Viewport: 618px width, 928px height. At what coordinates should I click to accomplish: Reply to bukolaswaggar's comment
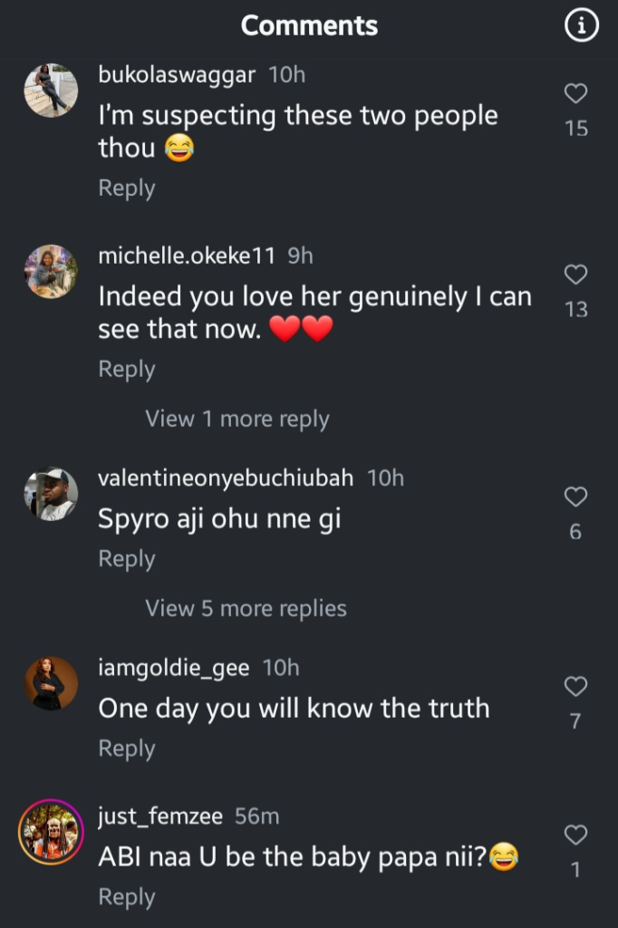127,188
